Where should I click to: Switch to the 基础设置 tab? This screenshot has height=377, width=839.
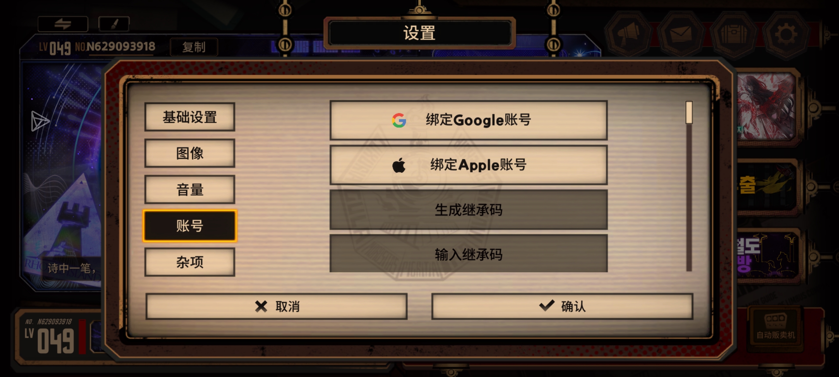point(189,117)
